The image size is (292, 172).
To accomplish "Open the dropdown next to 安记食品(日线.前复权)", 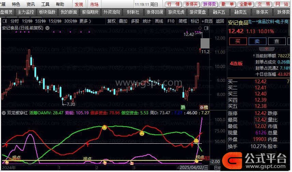I will tap(47, 28).
